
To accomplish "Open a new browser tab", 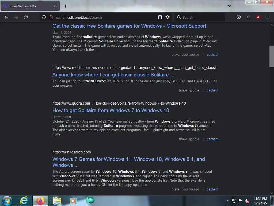I will pyautogui.click(x=65, y=6).
